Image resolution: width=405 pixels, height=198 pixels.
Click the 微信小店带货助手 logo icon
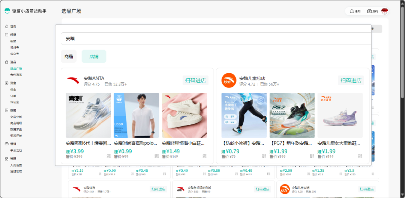(7, 11)
